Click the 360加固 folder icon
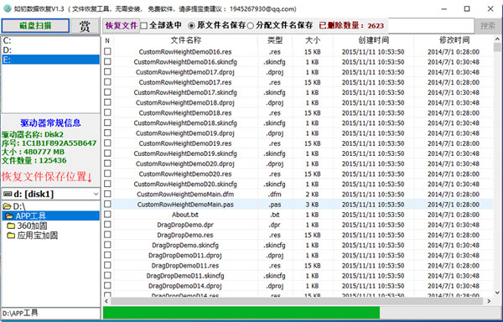The width and height of the screenshot is (503, 322). [x=11, y=226]
